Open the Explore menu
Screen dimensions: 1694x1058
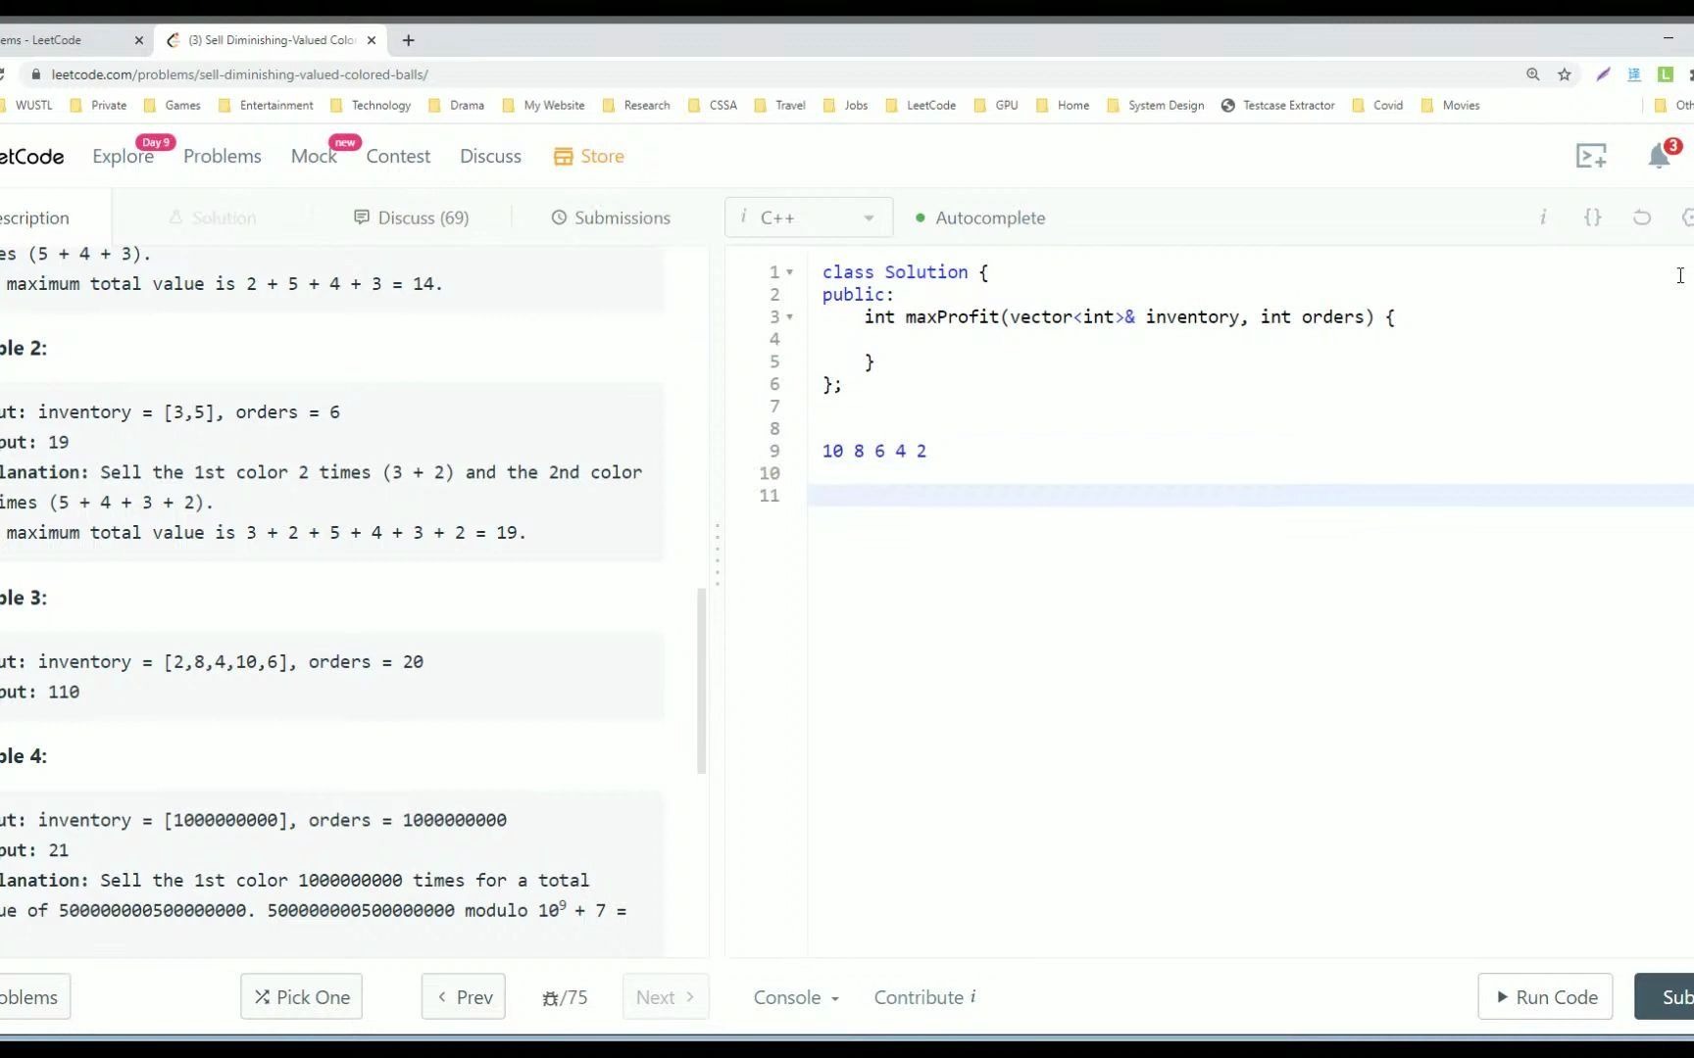click(123, 156)
